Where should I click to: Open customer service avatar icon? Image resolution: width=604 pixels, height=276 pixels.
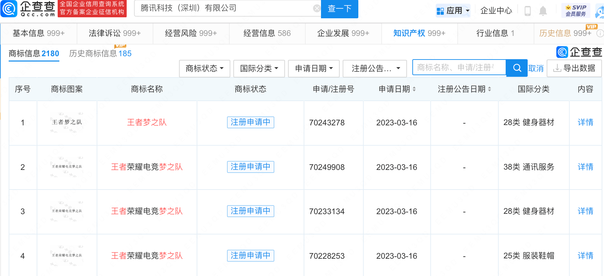600,12
